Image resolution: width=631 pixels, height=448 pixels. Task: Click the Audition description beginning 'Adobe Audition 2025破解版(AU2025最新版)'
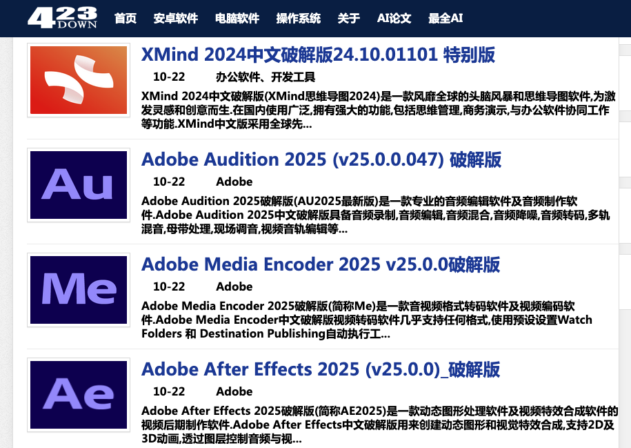click(376, 215)
